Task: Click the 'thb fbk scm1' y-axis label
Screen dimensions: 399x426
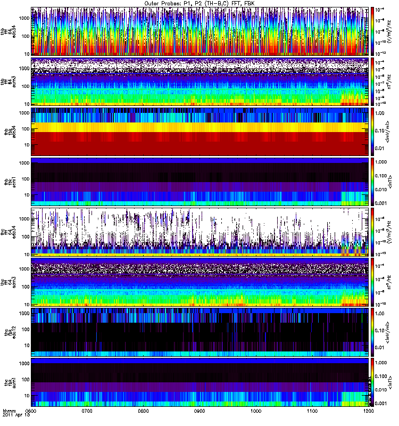Action: (10, 182)
